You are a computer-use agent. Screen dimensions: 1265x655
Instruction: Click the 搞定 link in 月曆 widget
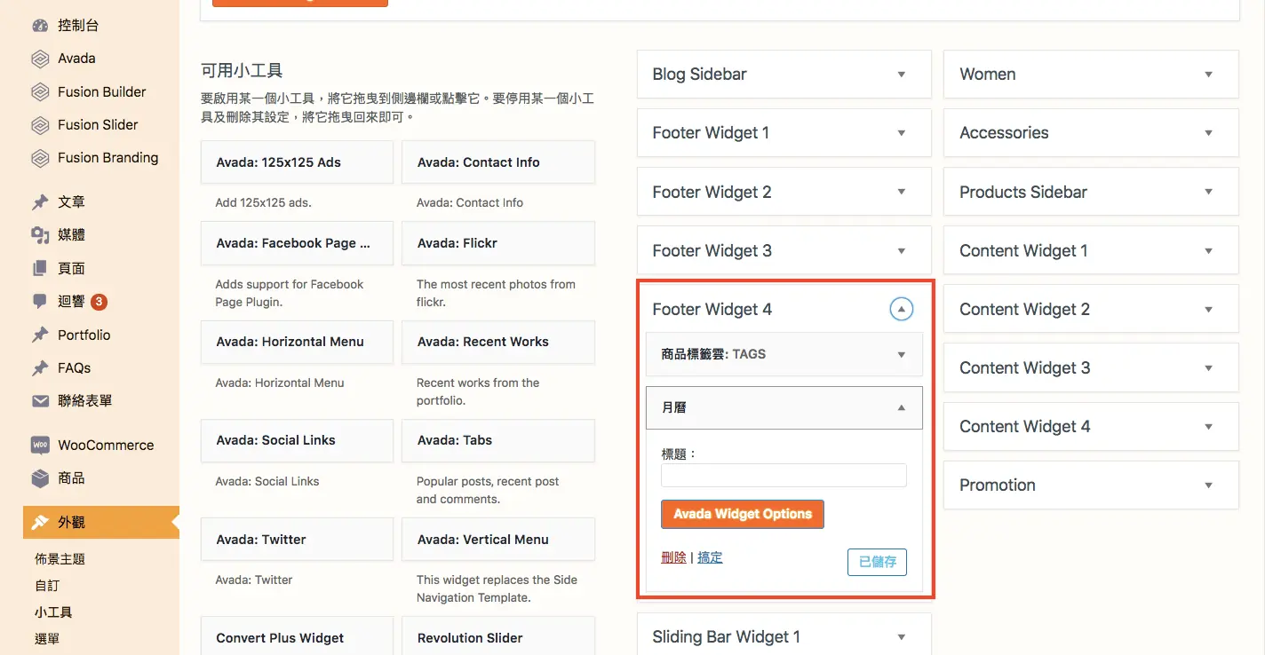pyautogui.click(x=710, y=557)
